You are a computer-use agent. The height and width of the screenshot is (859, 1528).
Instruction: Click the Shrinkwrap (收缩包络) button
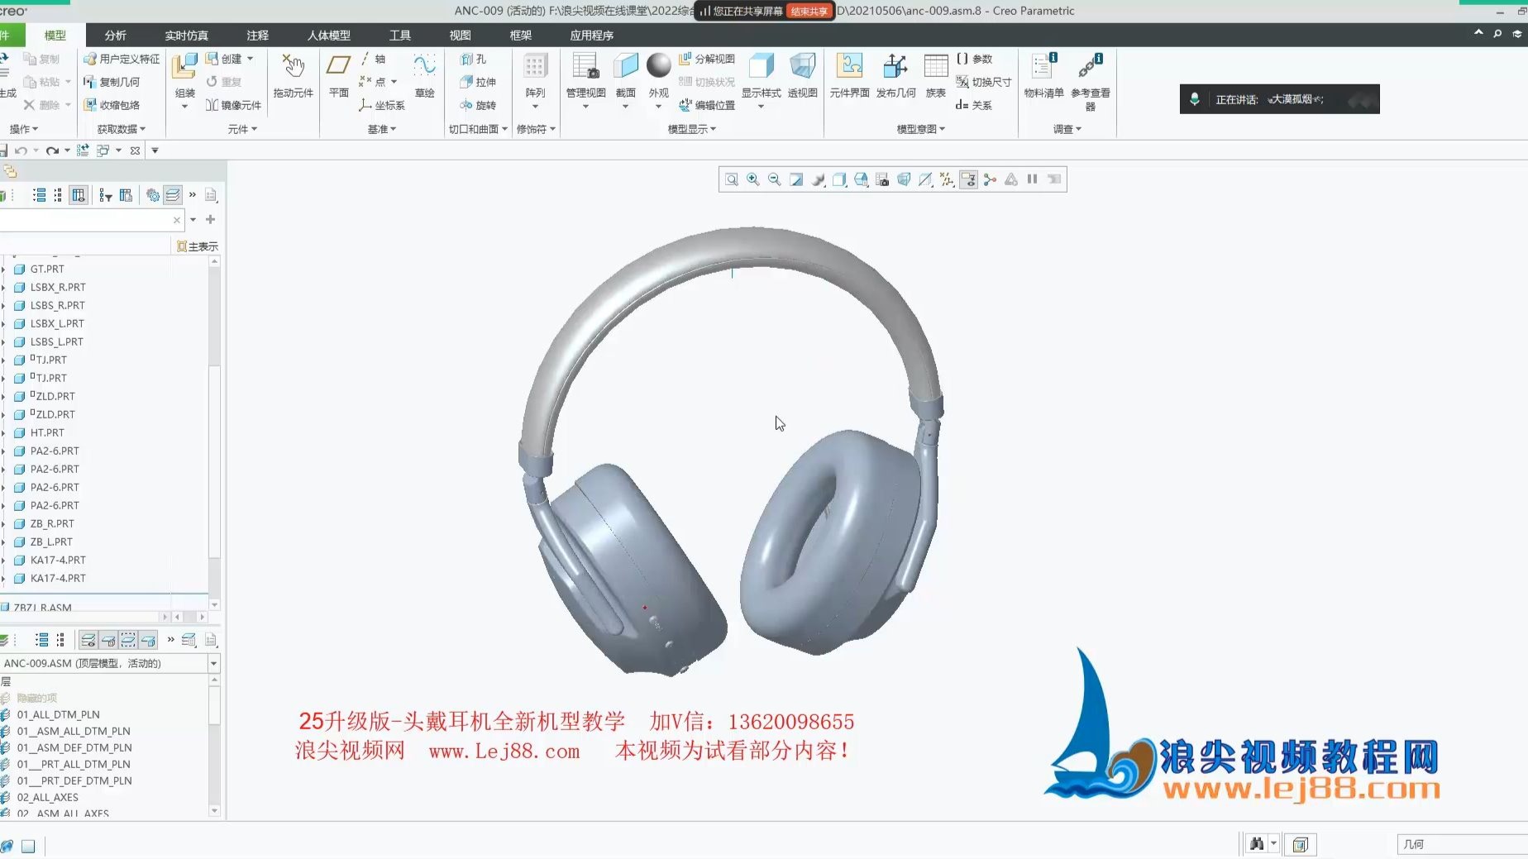click(x=112, y=105)
